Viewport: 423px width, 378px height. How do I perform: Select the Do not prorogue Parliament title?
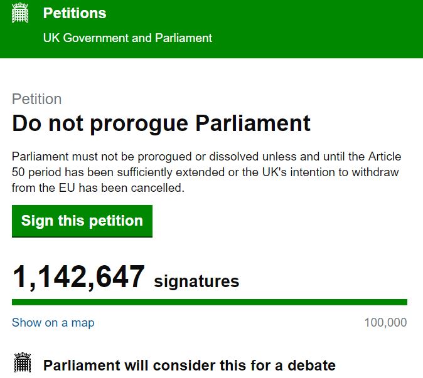click(161, 123)
